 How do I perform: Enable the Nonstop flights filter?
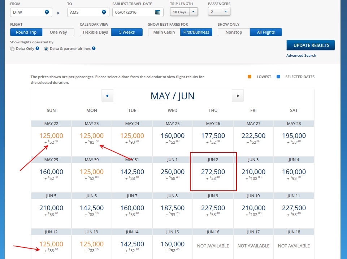pos(234,32)
